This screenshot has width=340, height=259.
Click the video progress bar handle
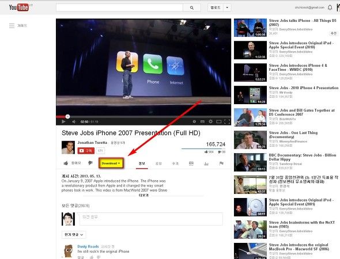[67, 116]
